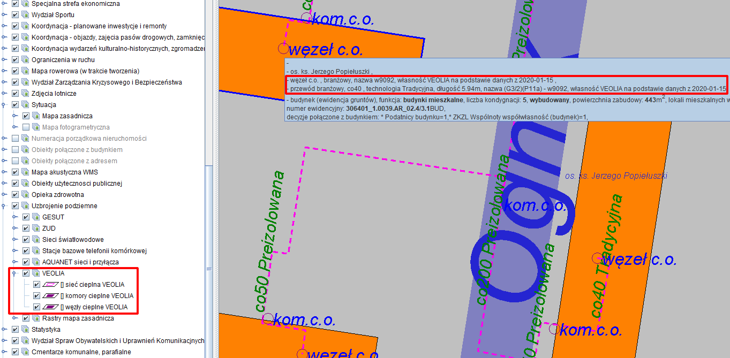Click the Zdjęcia lotnicze layer group icon

click(25, 94)
